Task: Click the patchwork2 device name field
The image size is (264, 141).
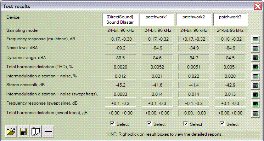Action: (193, 19)
